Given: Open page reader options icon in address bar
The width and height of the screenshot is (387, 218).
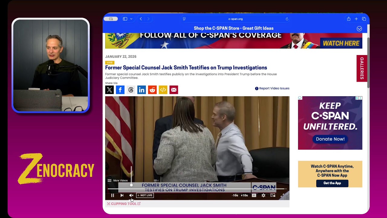Looking at the screenshot, I should [184, 19].
